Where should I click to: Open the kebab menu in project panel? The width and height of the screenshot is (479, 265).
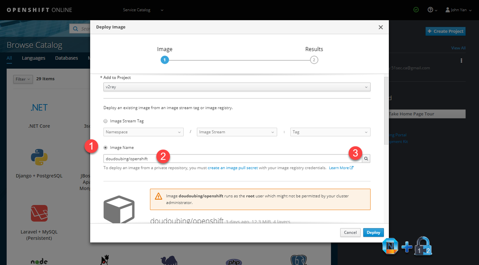[461, 60]
